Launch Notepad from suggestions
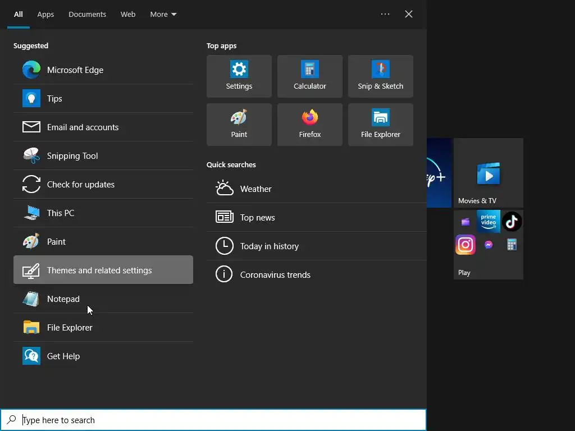575x431 pixels. (x=103, y=299)
